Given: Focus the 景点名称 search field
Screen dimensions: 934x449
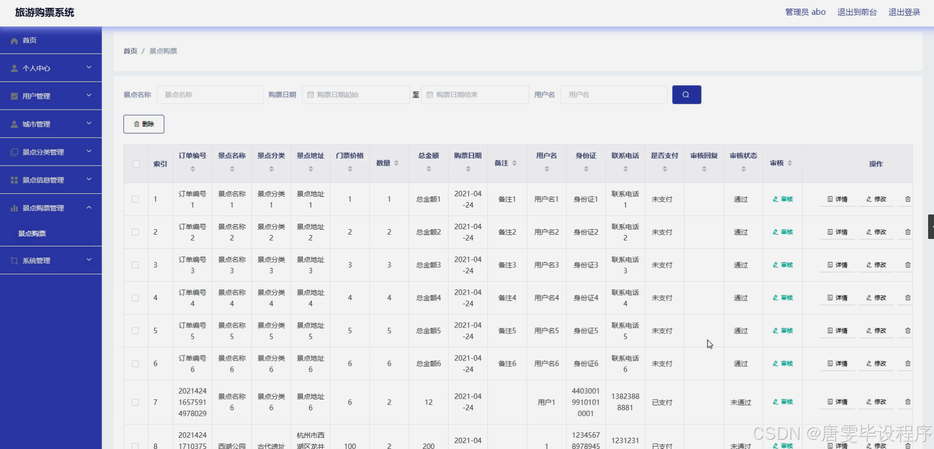Looking at the screenshot, I should (x=210, y=95).
